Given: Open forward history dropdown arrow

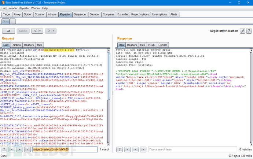Looking at the screenshot, I should [54, 31].
